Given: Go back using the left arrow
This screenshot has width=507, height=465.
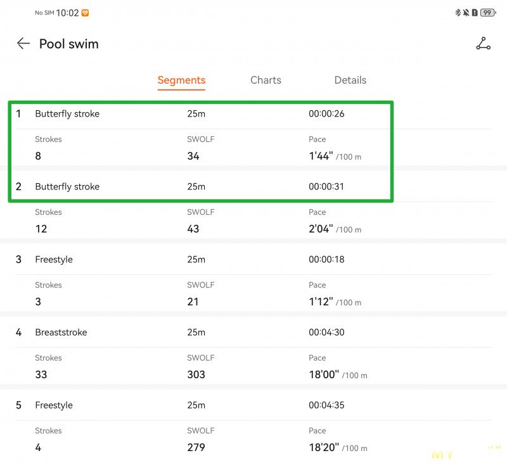Looking at the screenshot, I should (23, 44).
